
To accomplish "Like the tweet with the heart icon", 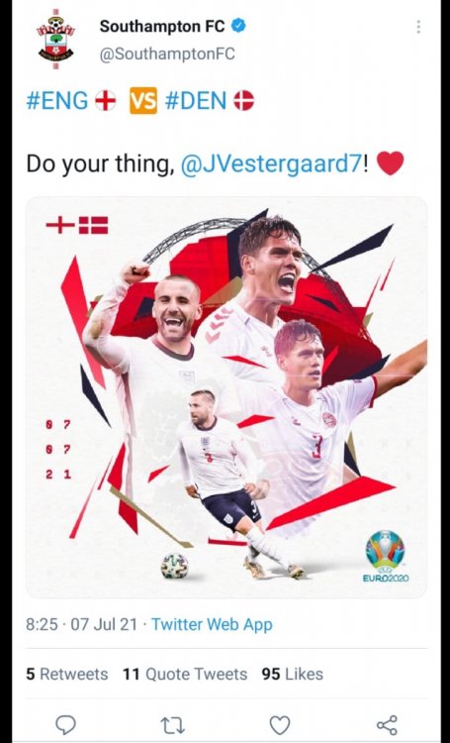I will click(x=280, y=725).
